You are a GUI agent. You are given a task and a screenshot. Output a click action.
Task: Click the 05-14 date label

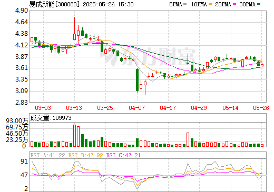[230, 108]
